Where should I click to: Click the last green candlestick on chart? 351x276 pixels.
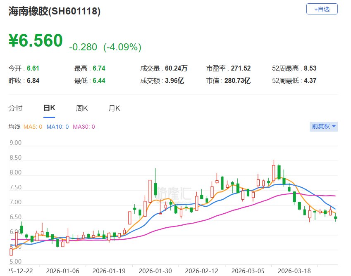[x=336, y=218]
